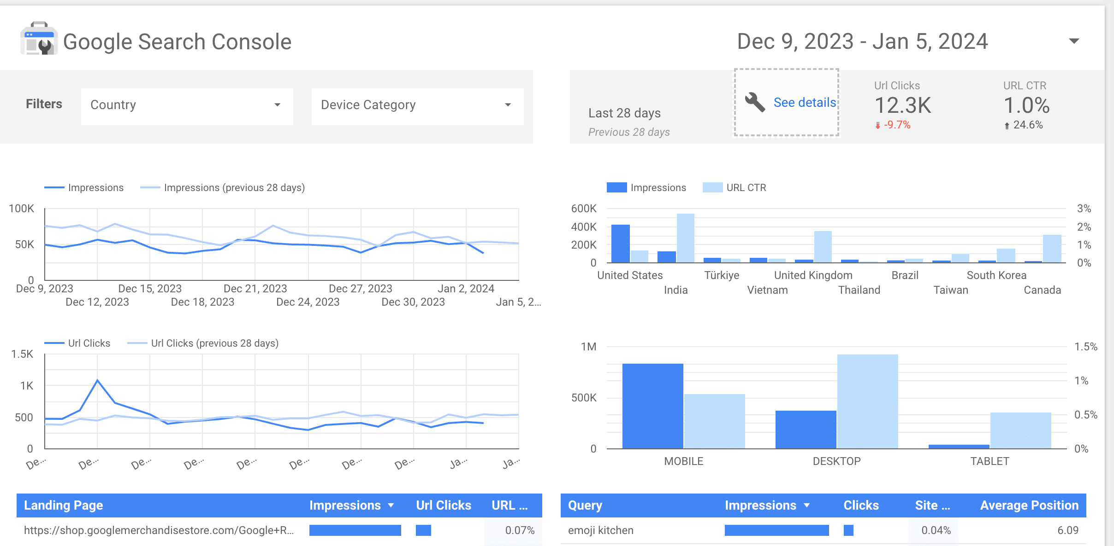Click the Türkiye axis label

(722, 275)
